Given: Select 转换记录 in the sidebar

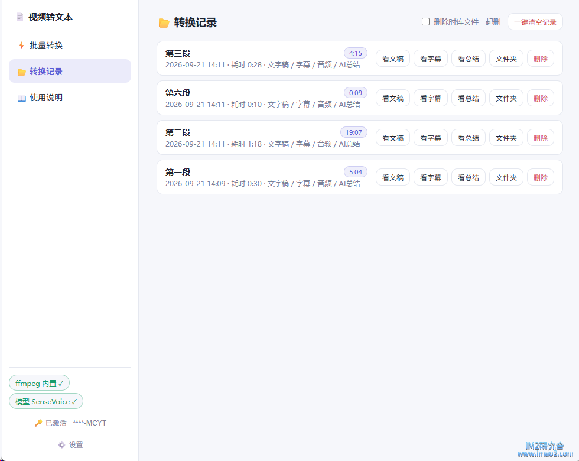Looking at the screenshot, I should pyautogui.click(x=70, y=71).
